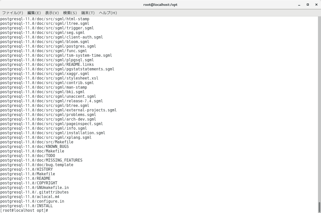Viewport: 321px width, 213px height.
Task: Click the line ending bug.template
Action: pyautogui.click(x=37, y=165)
